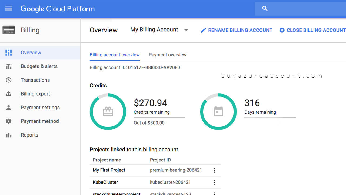This screenshot has height=195, width=346.
Task: Open options menu for KubeCluster project
Action: pyautogui.click(x=214, y=183)
